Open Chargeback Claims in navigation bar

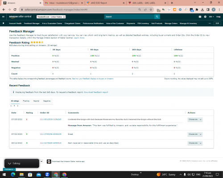coord(72,24)
